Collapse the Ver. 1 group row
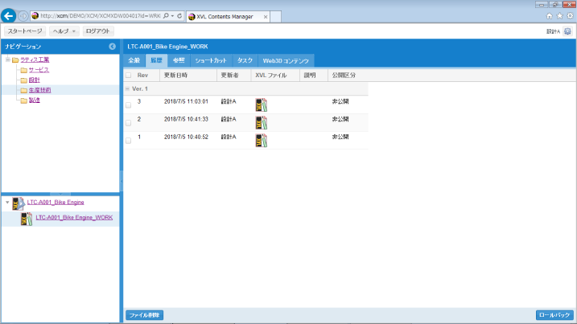The width and height of the screenshot is (577, 324). (x=128, y=88)
